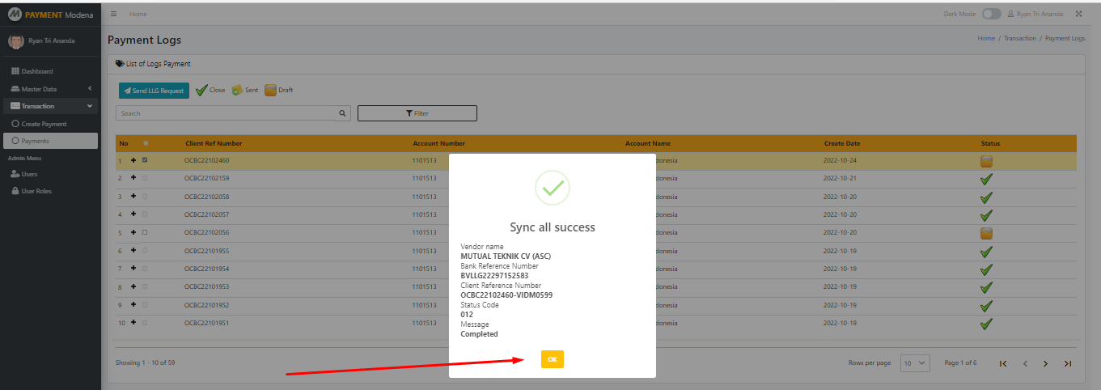Open Create Payment in the sidebar
The height and width of the screenshot is (390, 1101).
click(44, 124)
